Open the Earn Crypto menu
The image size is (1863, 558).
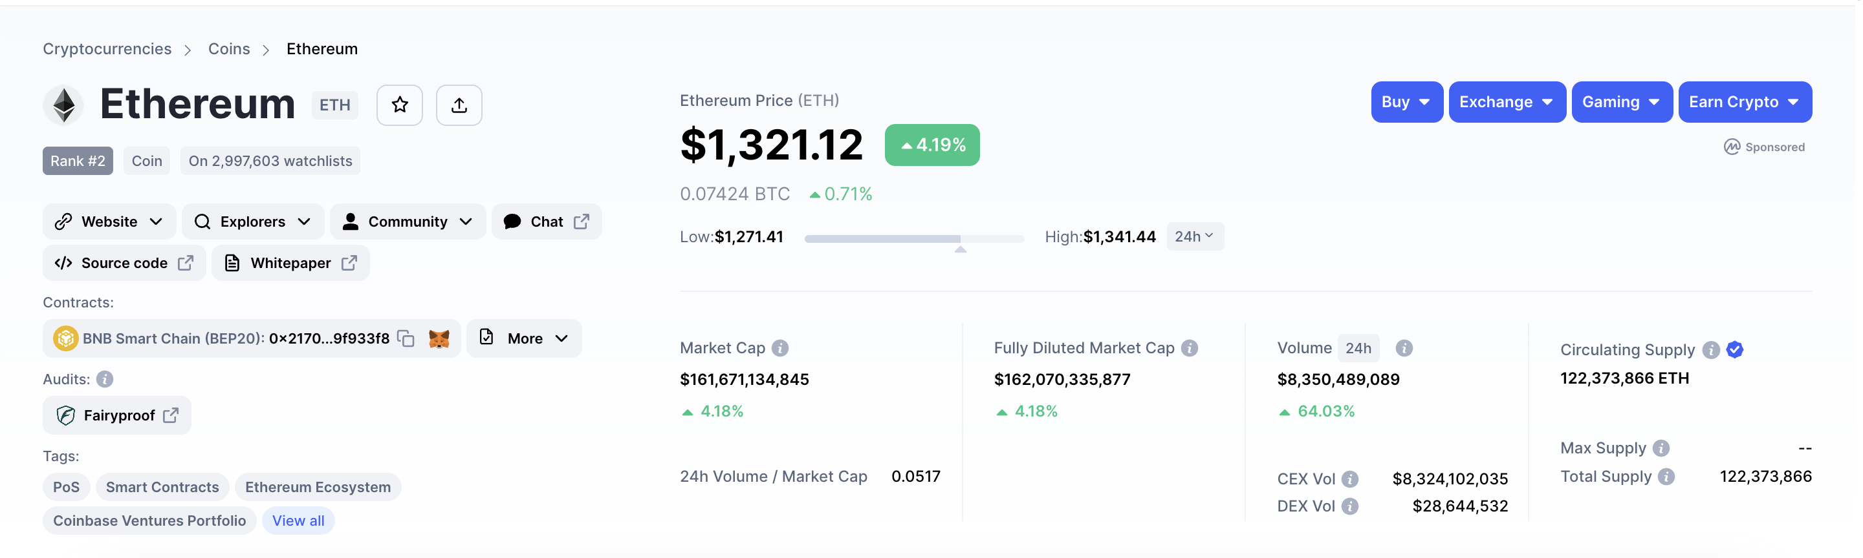1745,102
